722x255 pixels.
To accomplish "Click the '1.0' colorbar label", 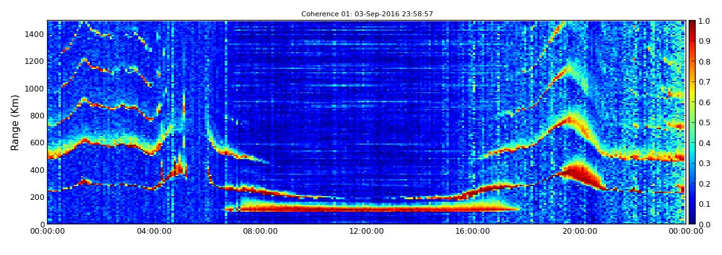I will point(704,21).
